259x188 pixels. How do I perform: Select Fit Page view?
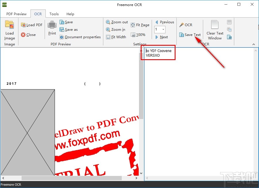(140, 25)
